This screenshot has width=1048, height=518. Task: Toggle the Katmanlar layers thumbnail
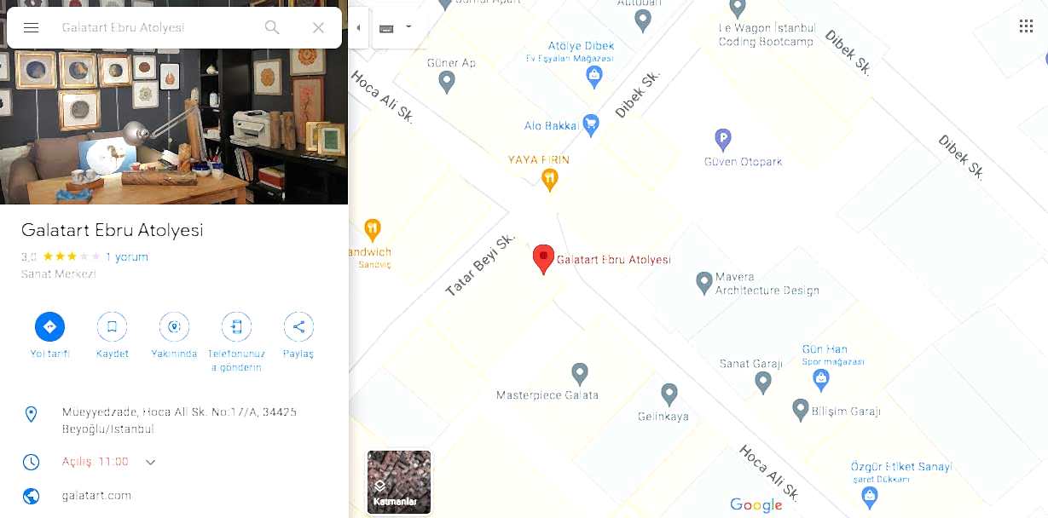pyautogui.click(x=399, y=482)
